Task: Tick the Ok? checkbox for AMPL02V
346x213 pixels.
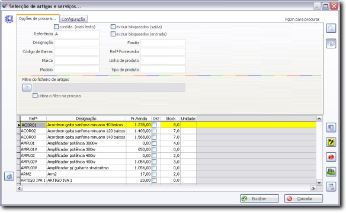Action: pyautogui.click(x=154, y=162)
